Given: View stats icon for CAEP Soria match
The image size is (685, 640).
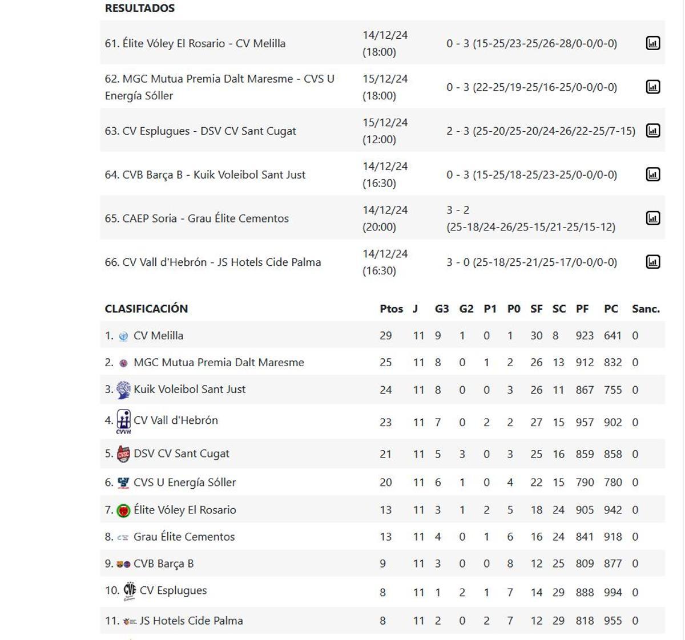Looking at the screenshot, I should [x=652, y=218].
